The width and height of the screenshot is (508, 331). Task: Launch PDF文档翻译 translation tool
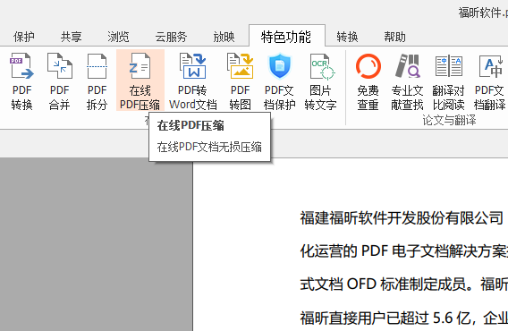[489, 81]
